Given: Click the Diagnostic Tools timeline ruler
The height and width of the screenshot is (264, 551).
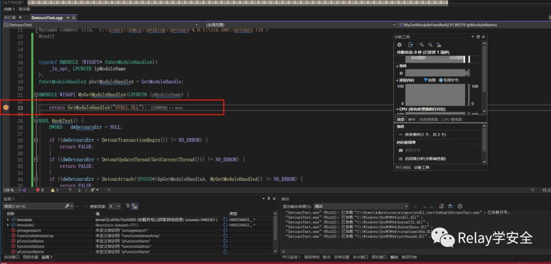Looking at the screenshot, I should pyautogui.click(x=437, y=58).
